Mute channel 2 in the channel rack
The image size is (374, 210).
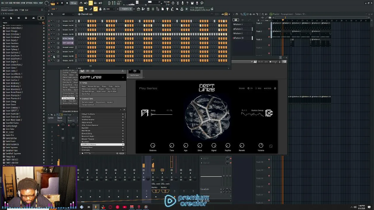[x=49, y=21]
